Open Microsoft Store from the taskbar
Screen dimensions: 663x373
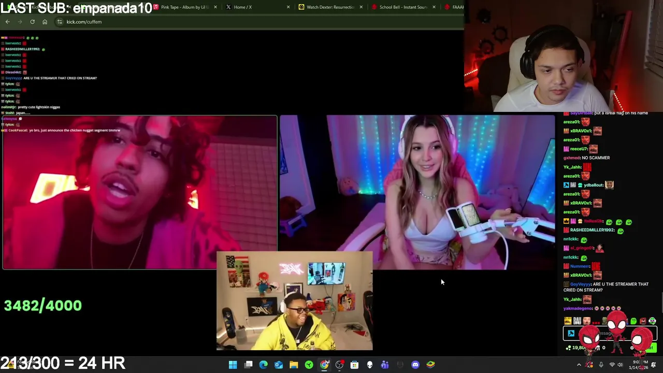coord(354,365)
